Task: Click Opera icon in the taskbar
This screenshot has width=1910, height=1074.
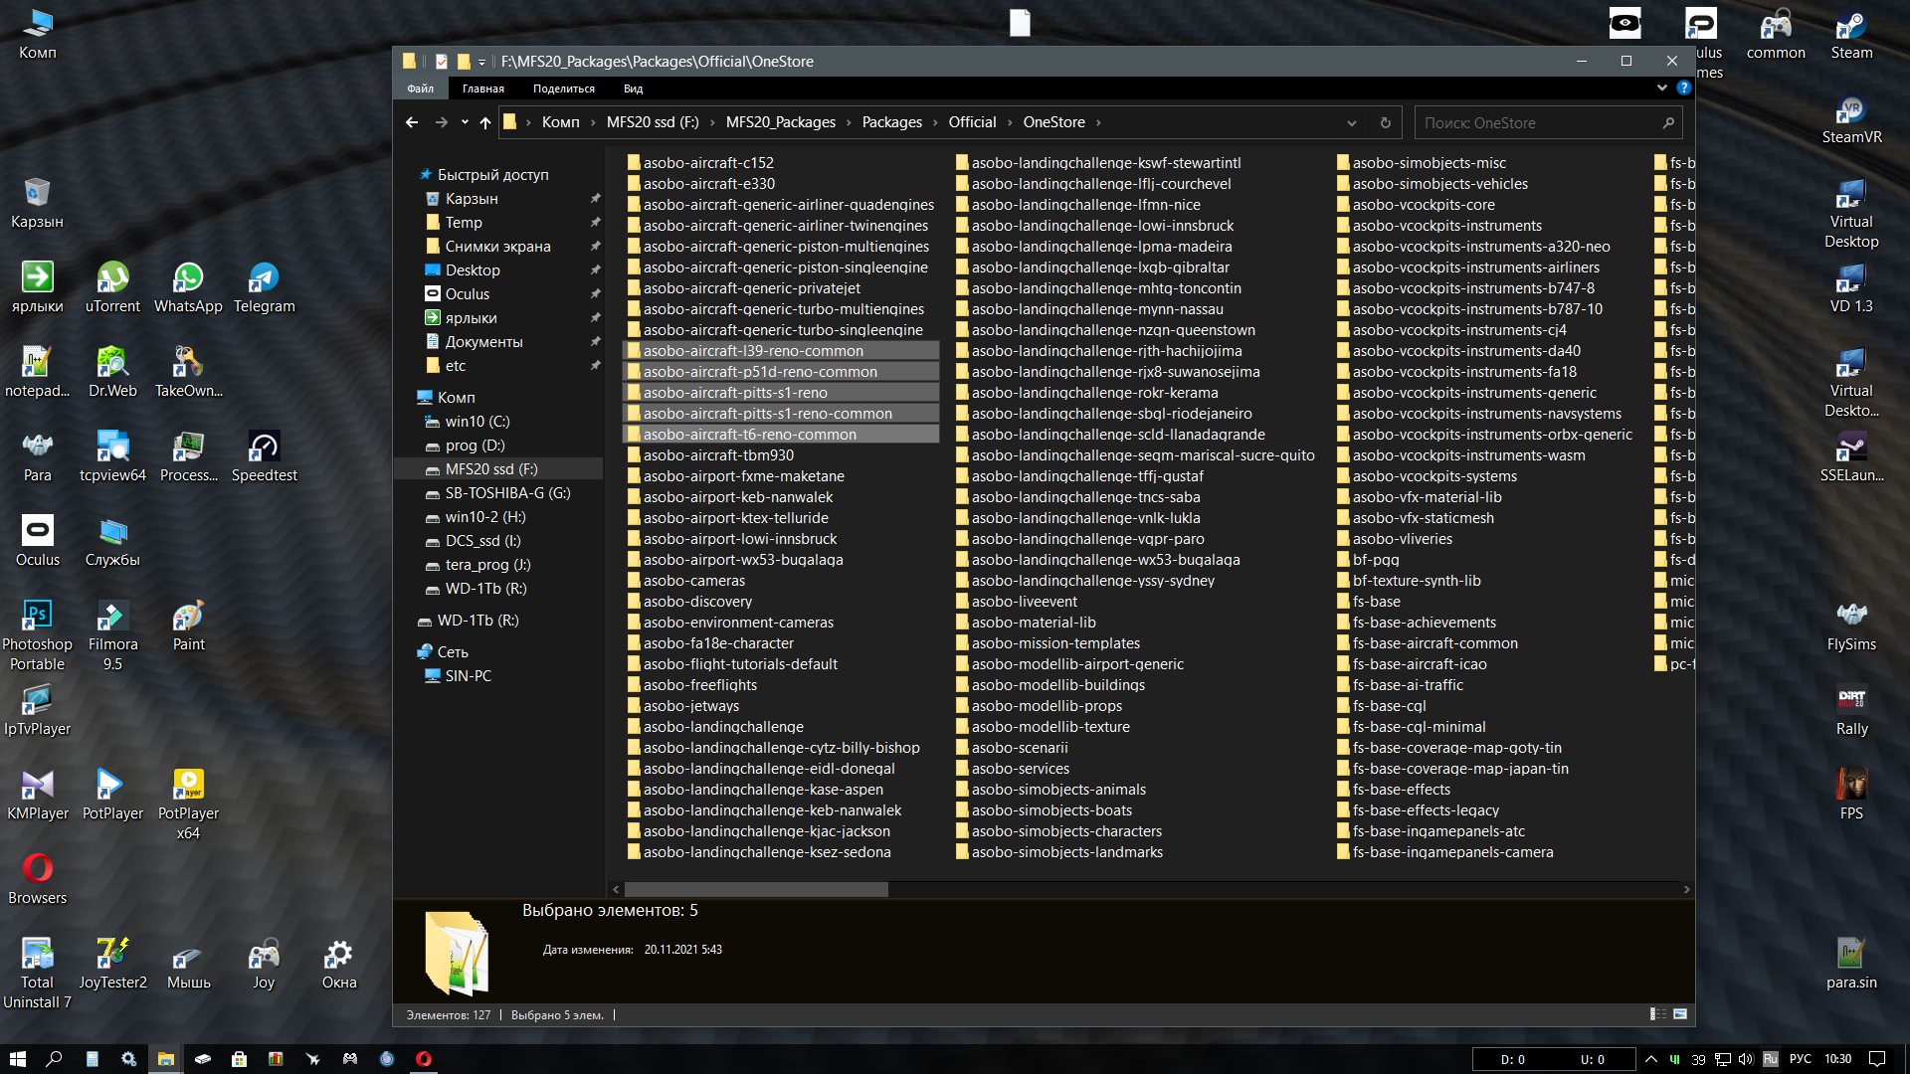Action: (424, 1059)
